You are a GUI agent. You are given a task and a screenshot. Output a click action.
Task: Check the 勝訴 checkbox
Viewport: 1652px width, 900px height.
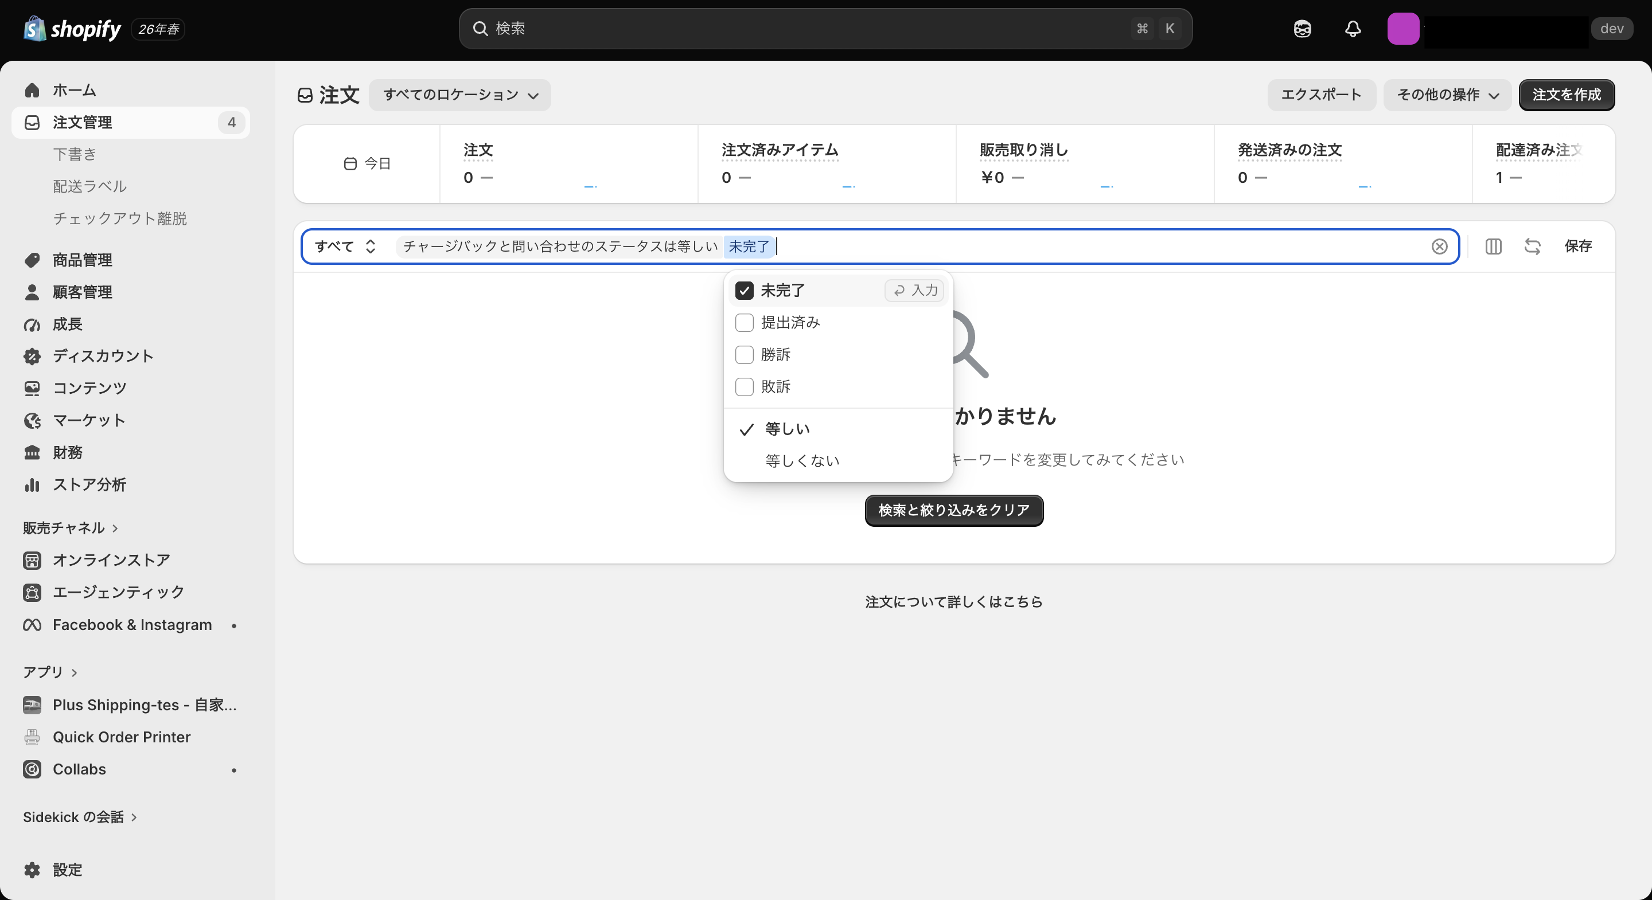pyautogui.click(x=744, y=354)
